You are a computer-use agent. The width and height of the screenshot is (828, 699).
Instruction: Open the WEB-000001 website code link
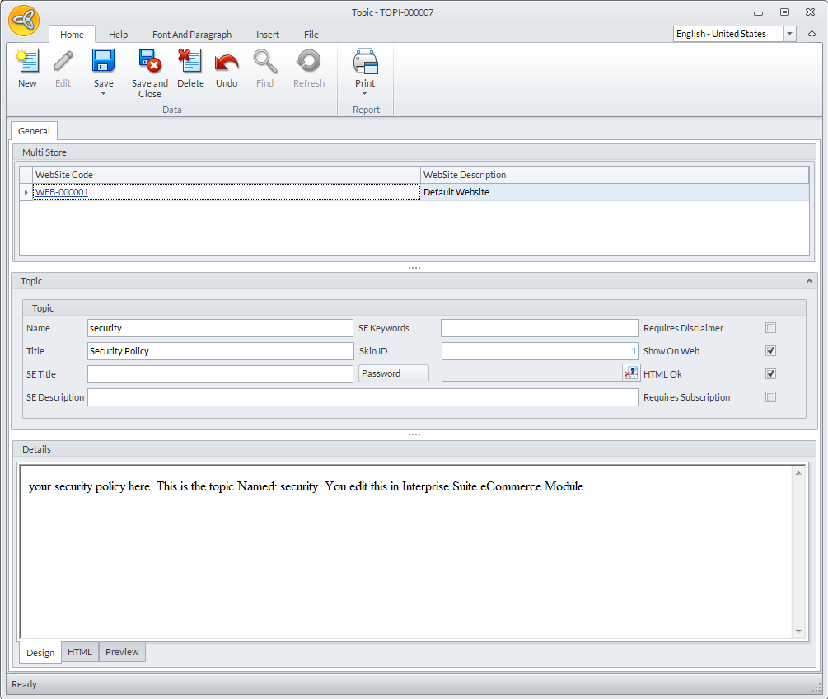pos(62,192)
